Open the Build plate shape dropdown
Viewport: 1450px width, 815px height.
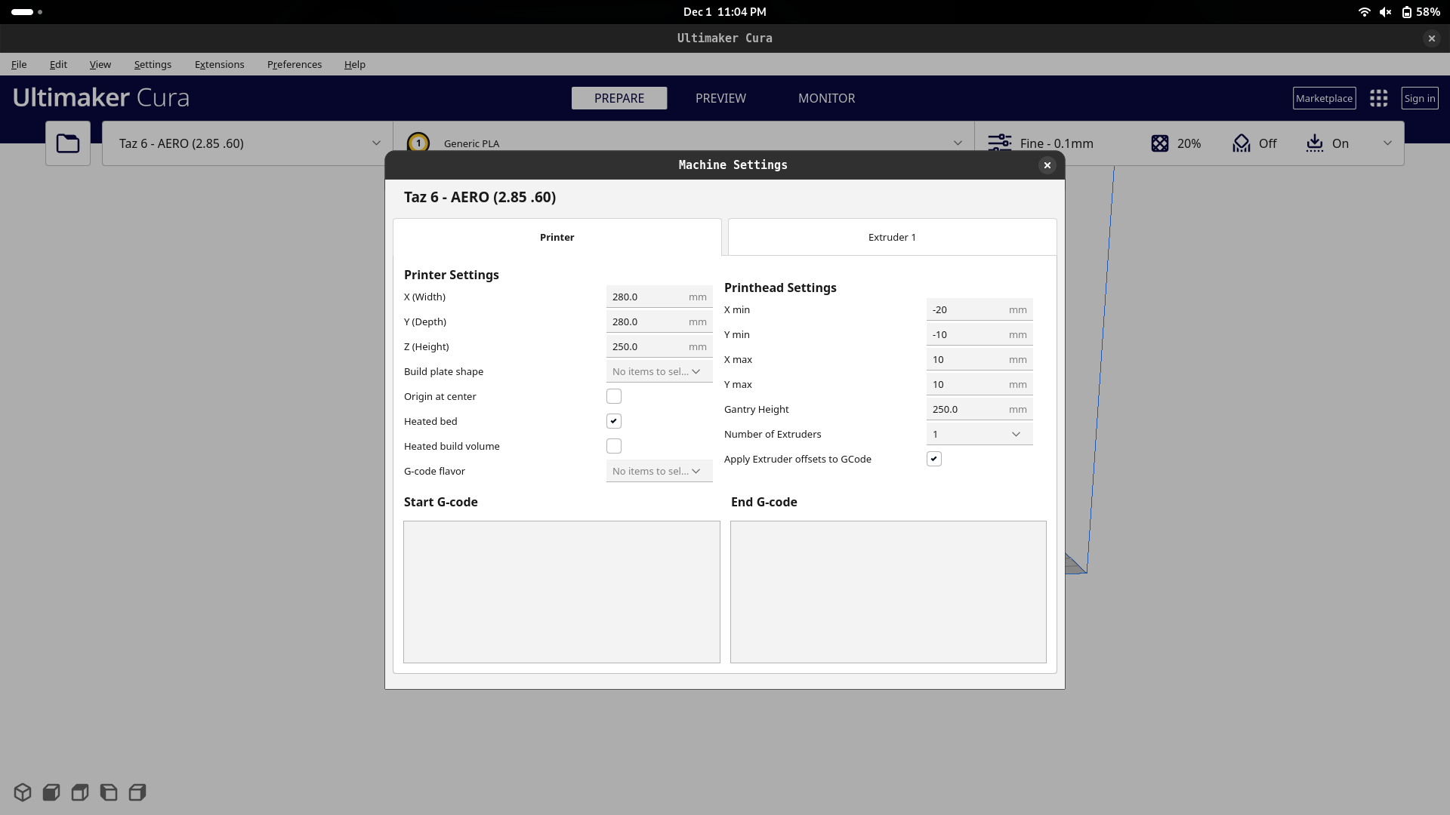point(659,371)
